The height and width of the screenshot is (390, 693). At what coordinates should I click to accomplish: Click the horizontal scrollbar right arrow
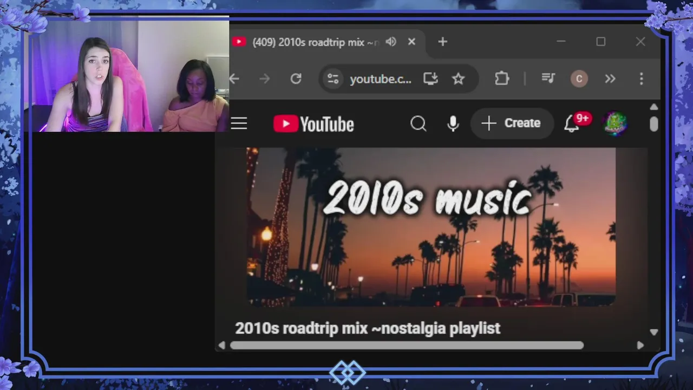[x=640, y=345]
